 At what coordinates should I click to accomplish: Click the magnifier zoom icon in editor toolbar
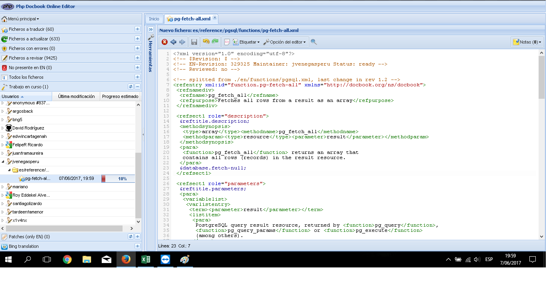[314, 42]
